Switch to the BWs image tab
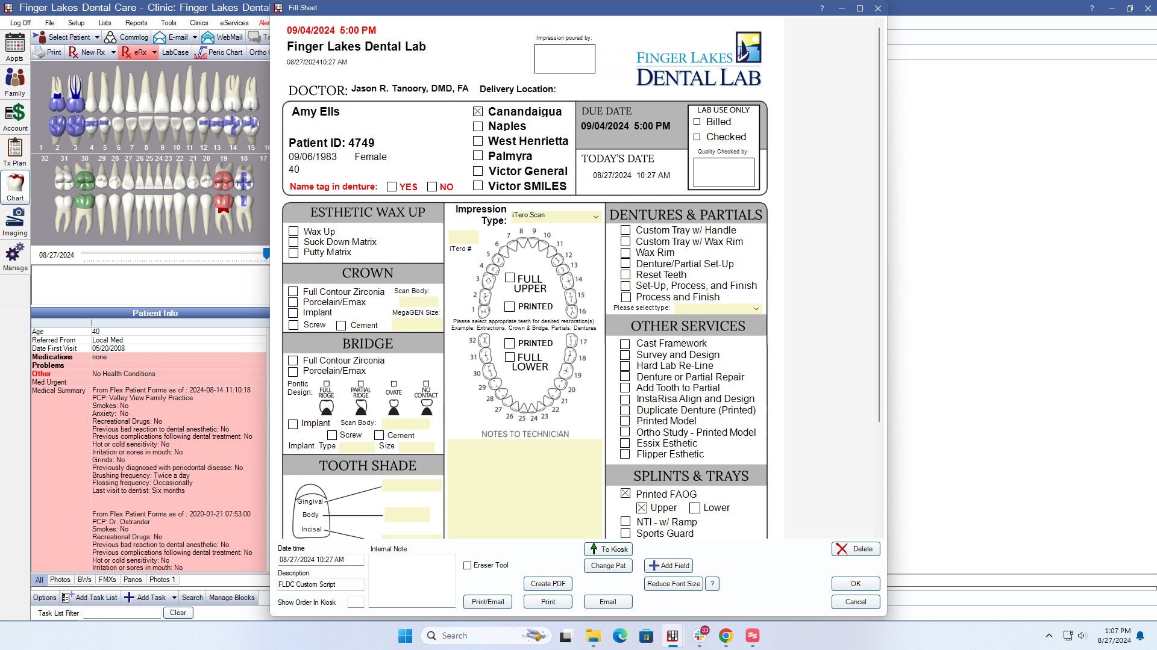The height and width of the screenshot is (650, 1157). [x=84, y=580]
